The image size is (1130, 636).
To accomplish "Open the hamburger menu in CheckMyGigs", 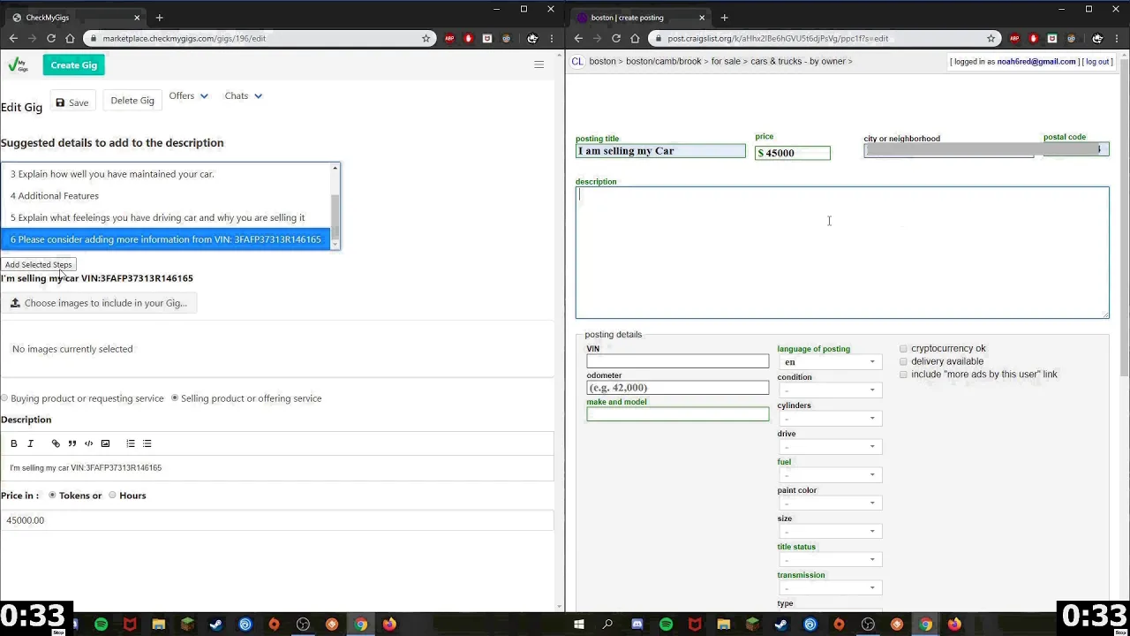I will 539,64.
